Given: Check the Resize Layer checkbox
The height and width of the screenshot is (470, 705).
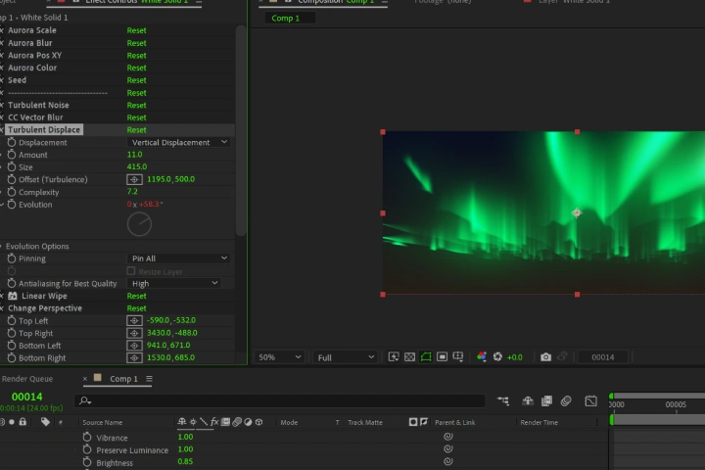Looking at the screenshot, I should [x=131, y=271].
